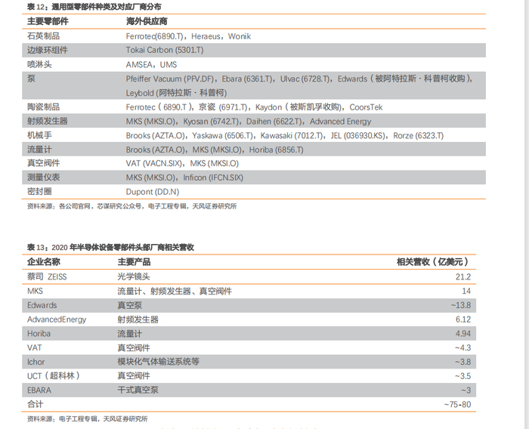Select the 石英制品 row label
The image size is (529, 429).
(x=43, y=36)
